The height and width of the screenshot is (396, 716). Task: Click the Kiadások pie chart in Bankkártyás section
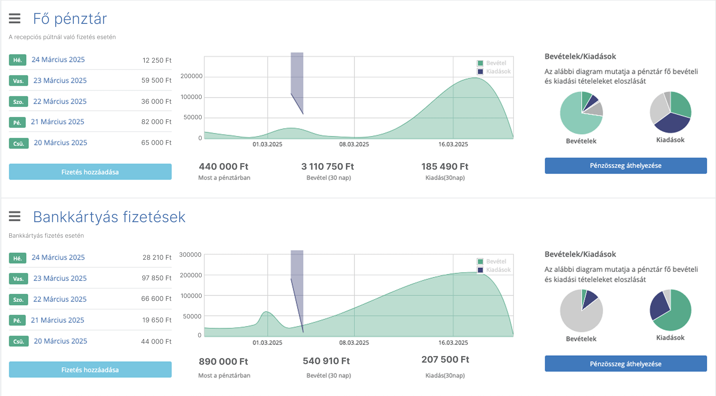[x=670, y=310]
